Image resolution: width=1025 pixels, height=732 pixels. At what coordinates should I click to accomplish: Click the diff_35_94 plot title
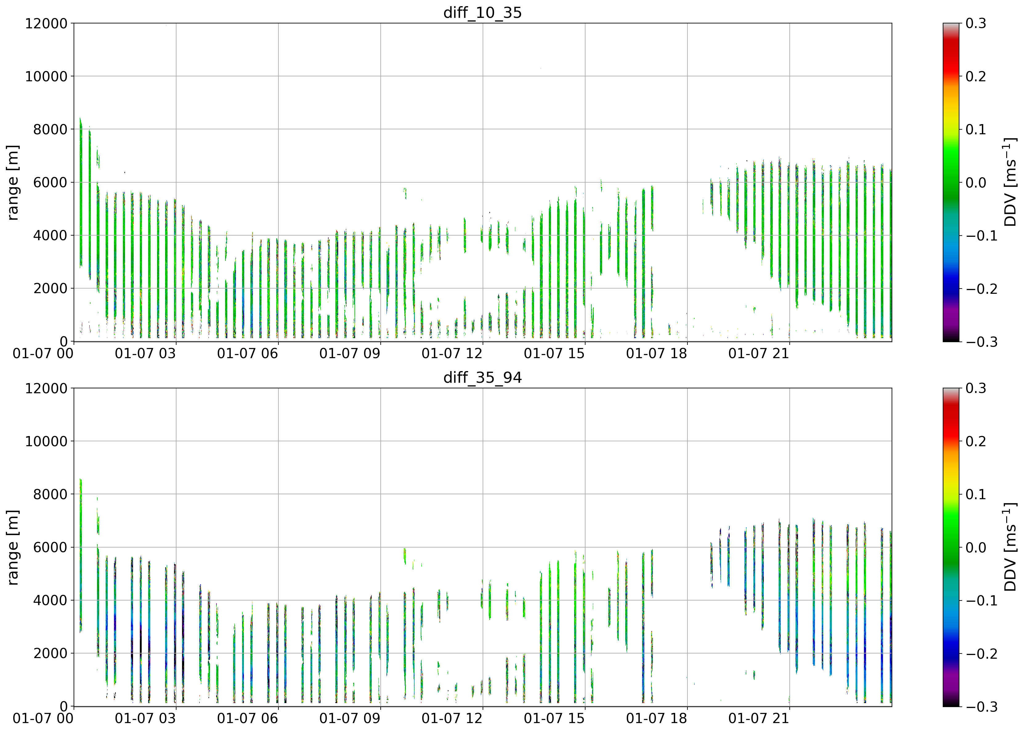pos(482,377)
